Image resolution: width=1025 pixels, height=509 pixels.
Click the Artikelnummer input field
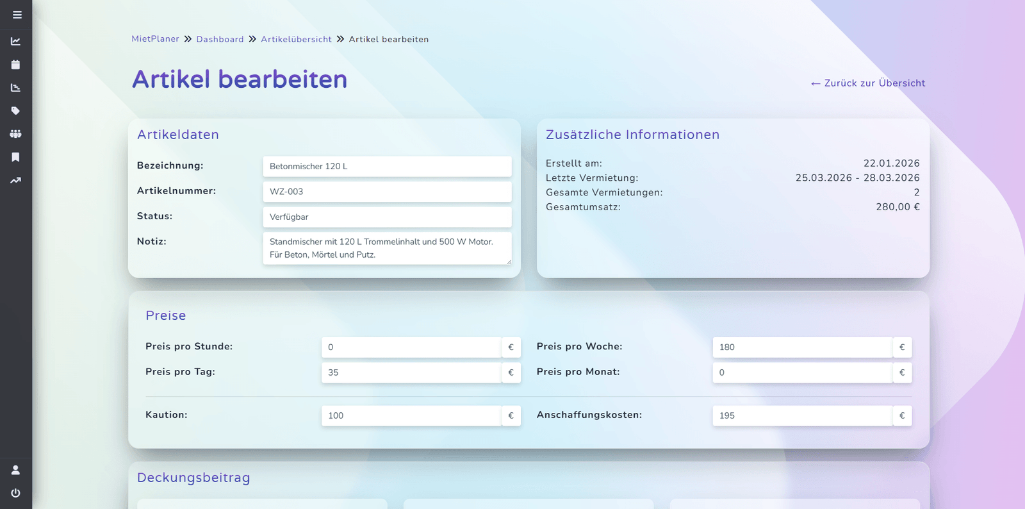(x=387, y=192)
